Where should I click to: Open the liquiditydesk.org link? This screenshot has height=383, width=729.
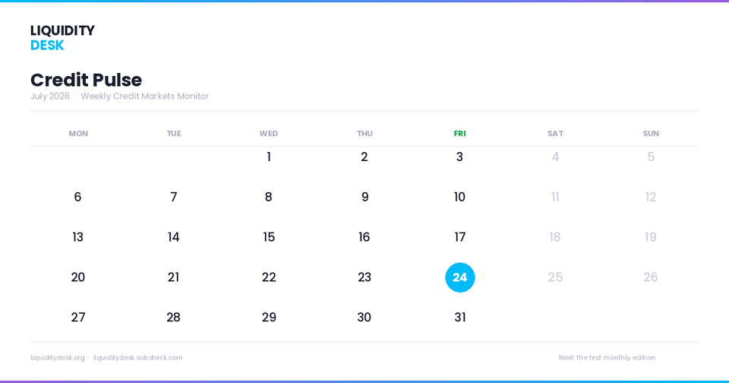coord(58,357)
